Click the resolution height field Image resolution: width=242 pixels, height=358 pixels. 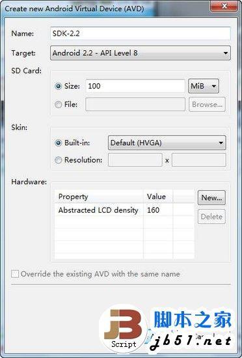199,160
